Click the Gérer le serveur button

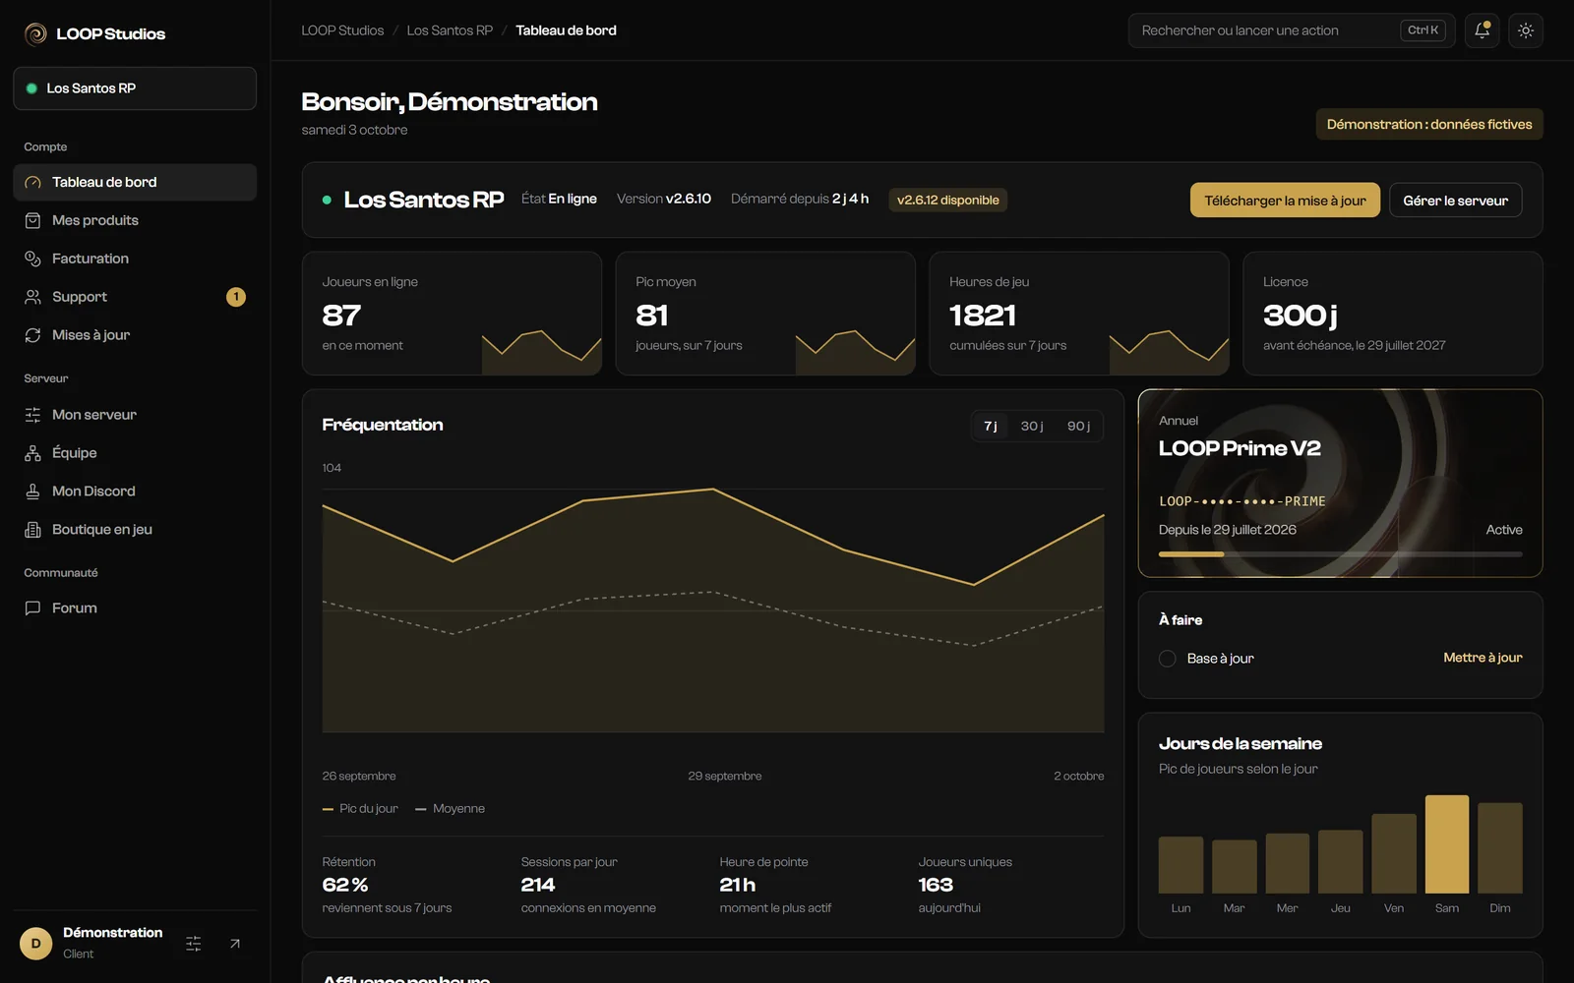point(1455,201)
